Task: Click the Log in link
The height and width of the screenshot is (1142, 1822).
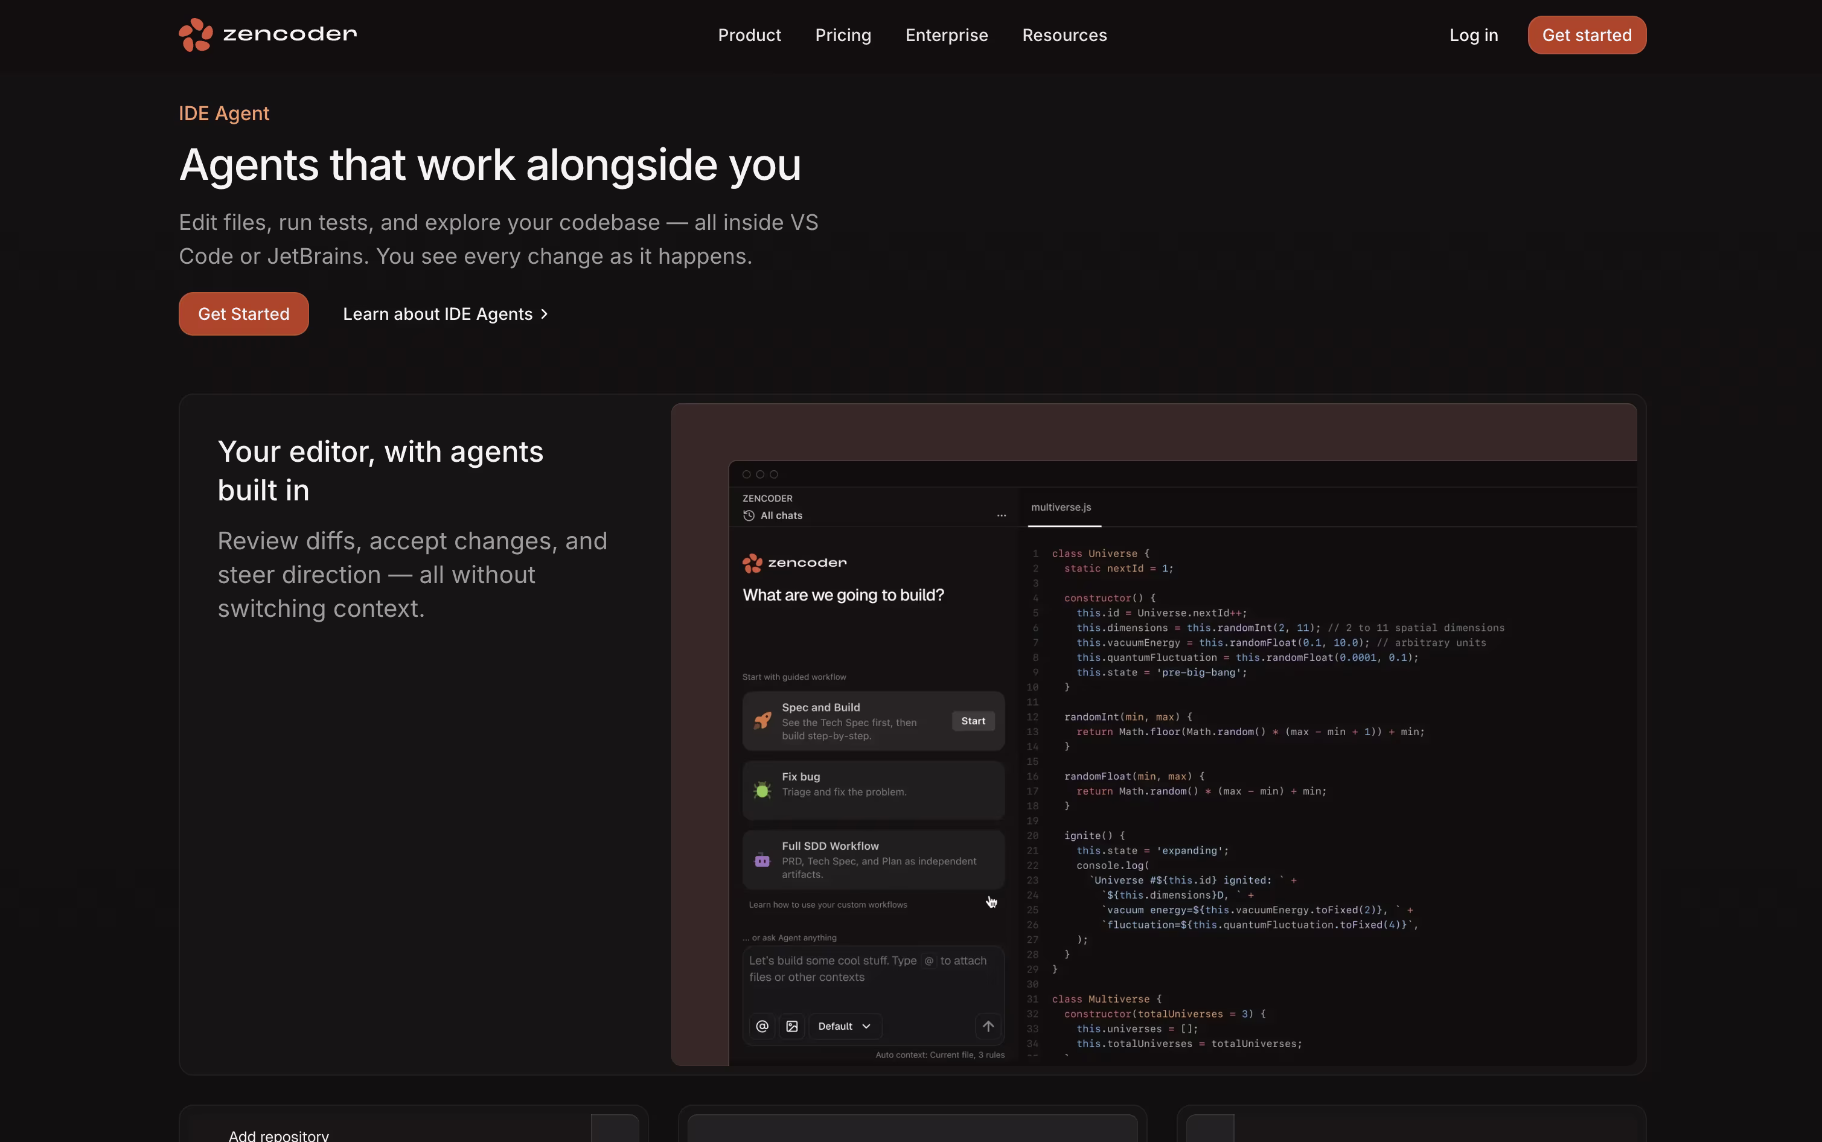Action: pos(1473,35)
